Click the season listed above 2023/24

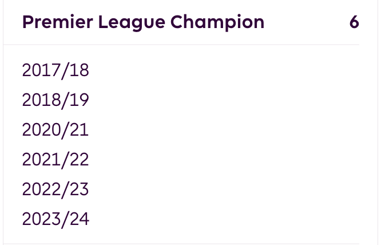(x=55, y=189)
